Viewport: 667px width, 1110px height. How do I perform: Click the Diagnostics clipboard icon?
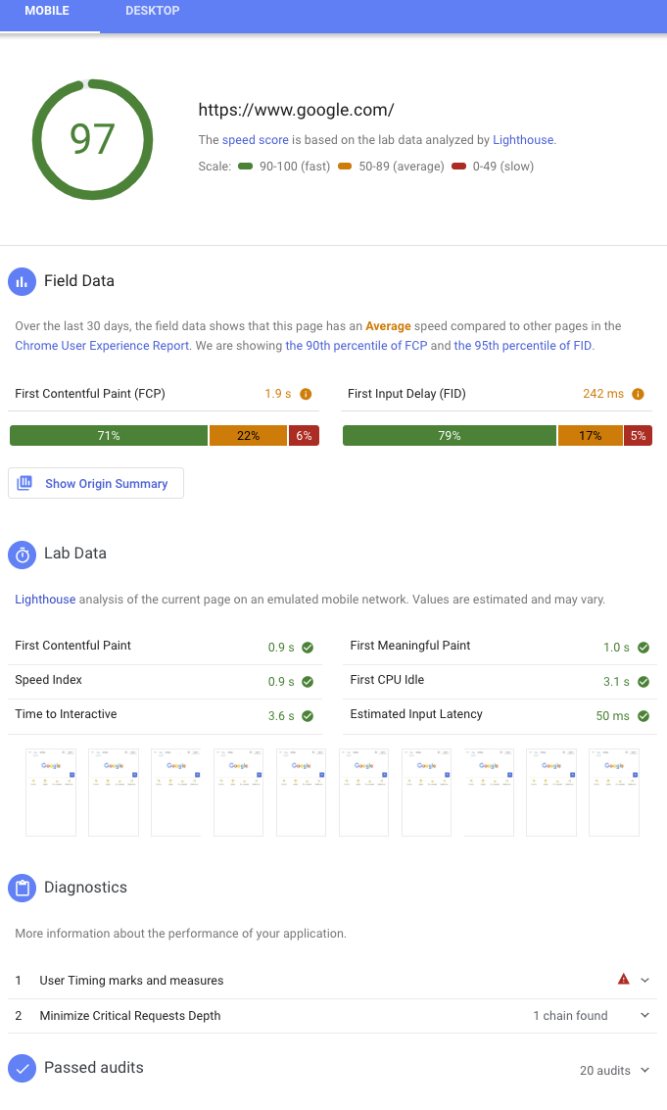pos(22,889)
